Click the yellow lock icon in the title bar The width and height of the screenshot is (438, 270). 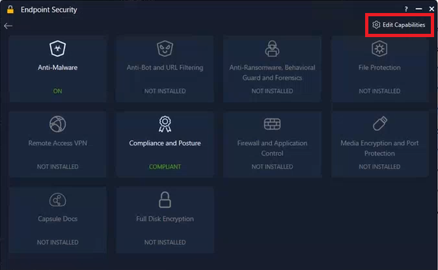pyautogui.click(x=10, y=10)
